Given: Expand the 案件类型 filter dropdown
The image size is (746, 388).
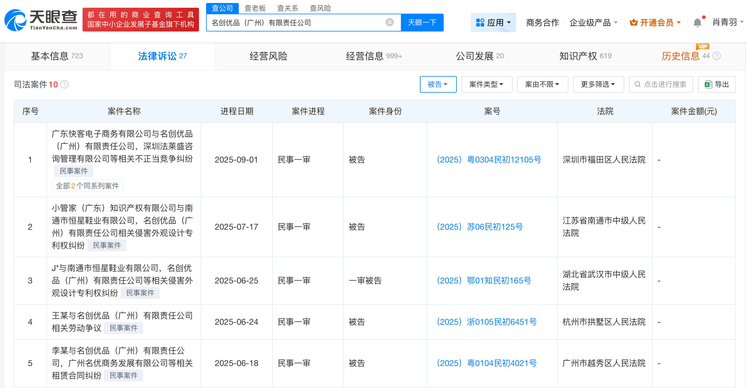Looking at the screenshot, I should (x=487, y=84).
